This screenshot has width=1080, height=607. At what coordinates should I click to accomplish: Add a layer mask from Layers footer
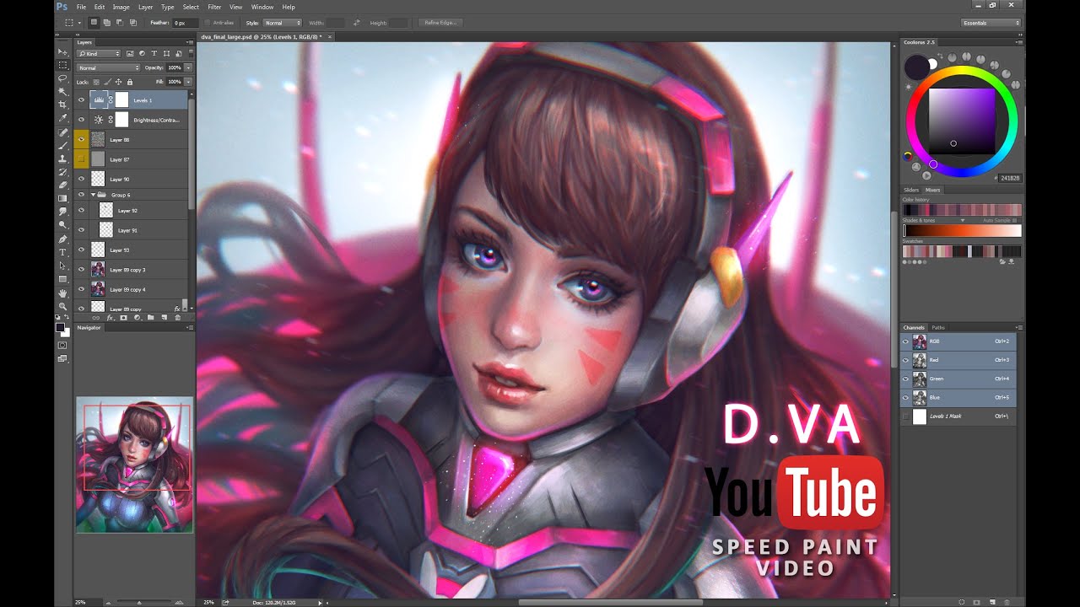[123, 318]
